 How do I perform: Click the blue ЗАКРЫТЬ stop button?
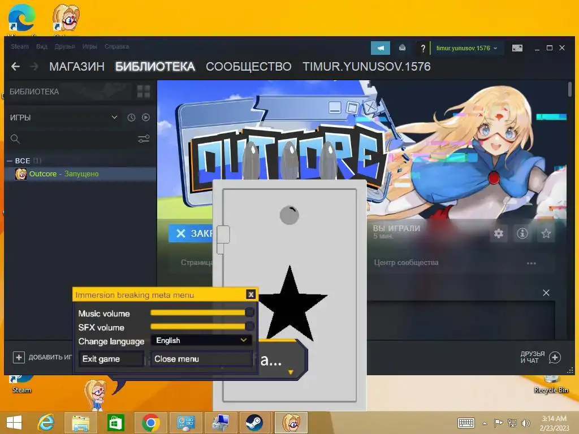point(191,233)
